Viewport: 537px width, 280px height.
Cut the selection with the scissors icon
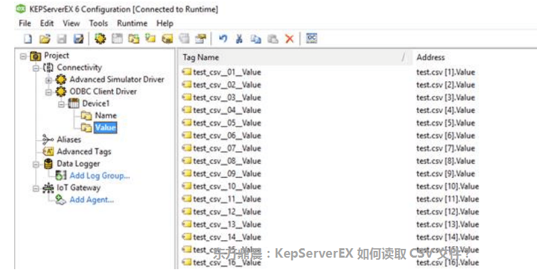coord(239,39)
